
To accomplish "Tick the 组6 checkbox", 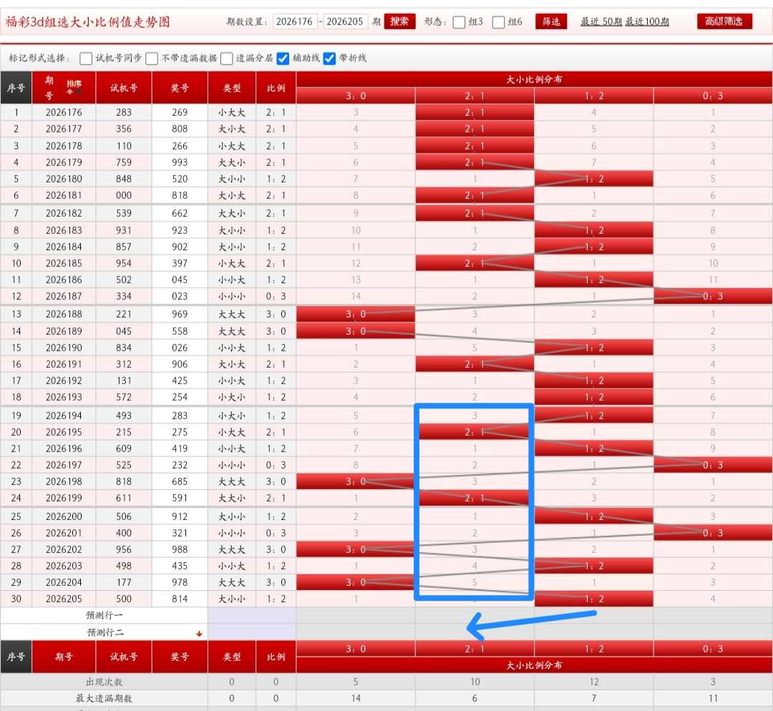I will point(498,22).
